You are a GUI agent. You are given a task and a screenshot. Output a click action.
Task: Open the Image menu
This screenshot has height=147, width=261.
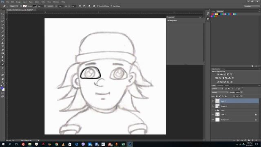pyautogui.click(x=18, y=2)
